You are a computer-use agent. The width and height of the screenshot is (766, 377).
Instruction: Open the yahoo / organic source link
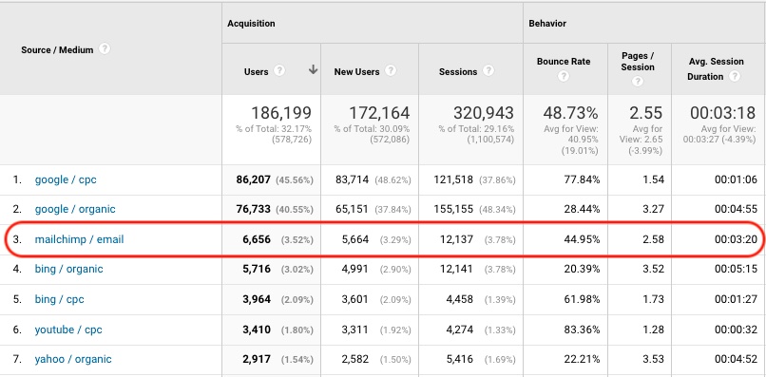tap(73, 359)
